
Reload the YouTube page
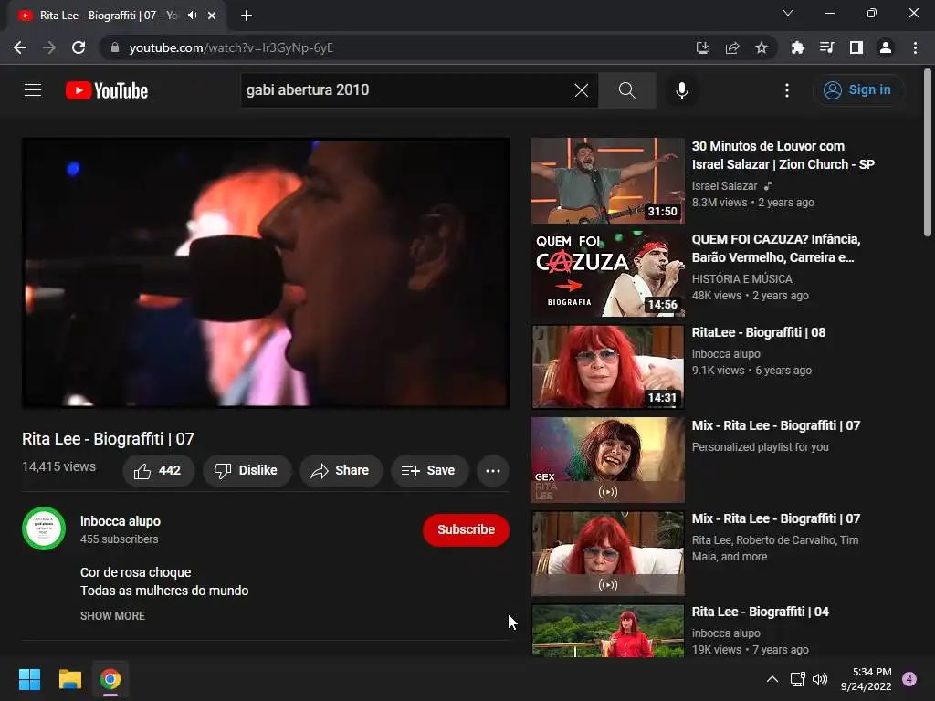pyautogui.click(x=79, y=47)
